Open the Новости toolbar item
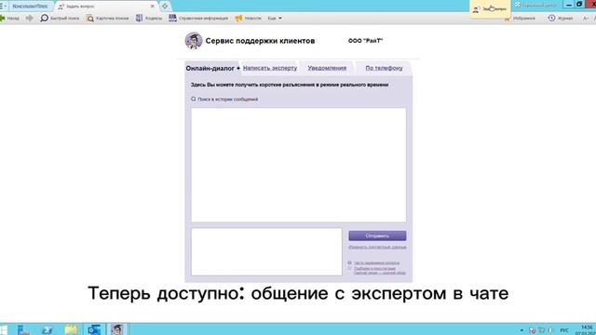This screenshot has height=335, width=596. (248, 19)
